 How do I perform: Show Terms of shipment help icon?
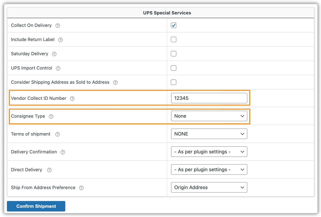pyautogui.click(x=57, y=134)
